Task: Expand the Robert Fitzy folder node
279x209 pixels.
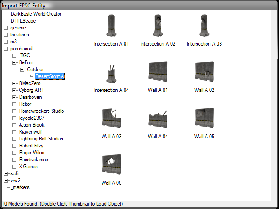Action: click(x=14, y=146)
